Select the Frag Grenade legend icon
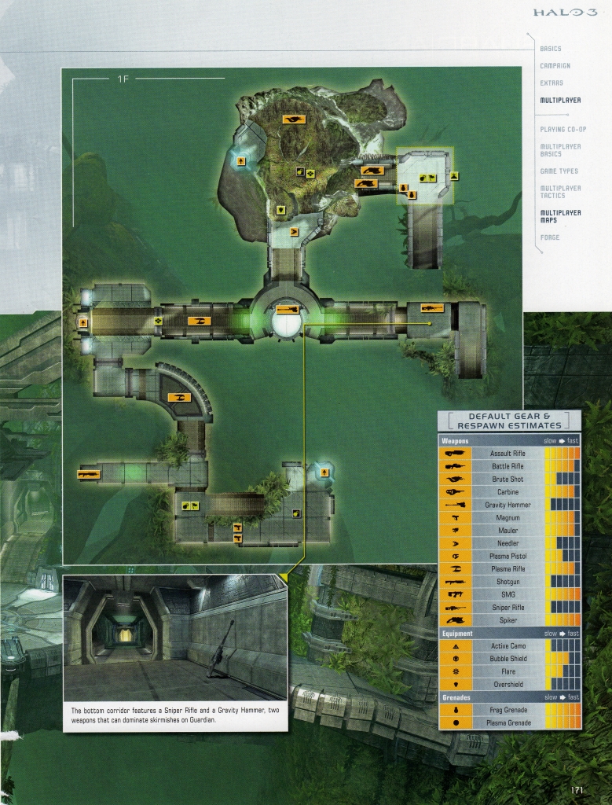612x805 pixels. pos(455,710)
